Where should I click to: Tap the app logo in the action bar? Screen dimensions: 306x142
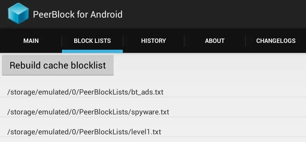(x=18, y=13)
